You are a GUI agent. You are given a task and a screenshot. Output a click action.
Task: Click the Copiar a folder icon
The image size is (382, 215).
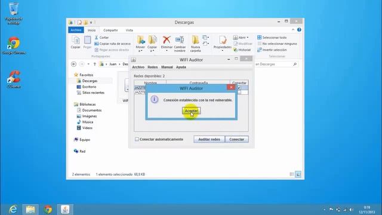pyautogui.click(x=153, y=40)
